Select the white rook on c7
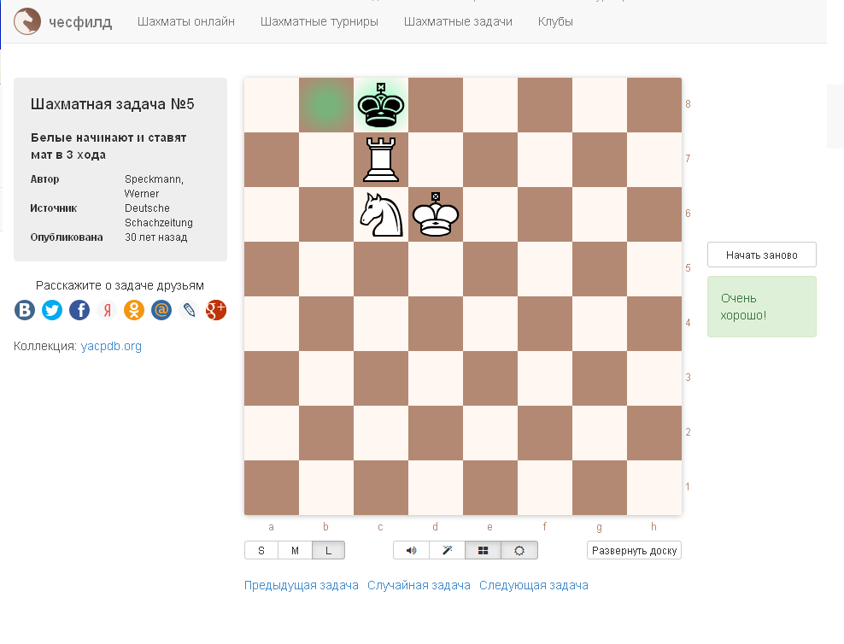The width and height of the screenshot is (844, 644). pos(381,159)
